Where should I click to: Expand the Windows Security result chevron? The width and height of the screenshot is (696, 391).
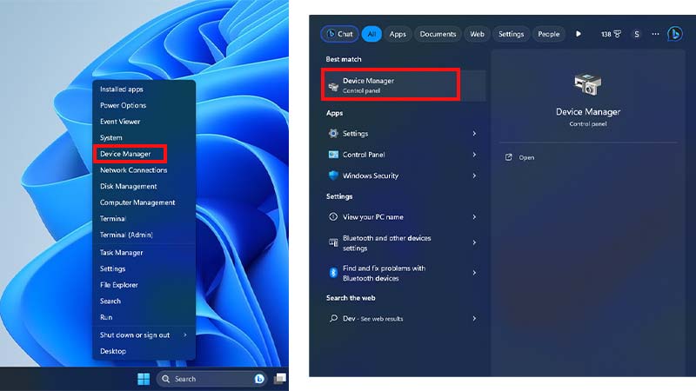[x=474, y=176]
